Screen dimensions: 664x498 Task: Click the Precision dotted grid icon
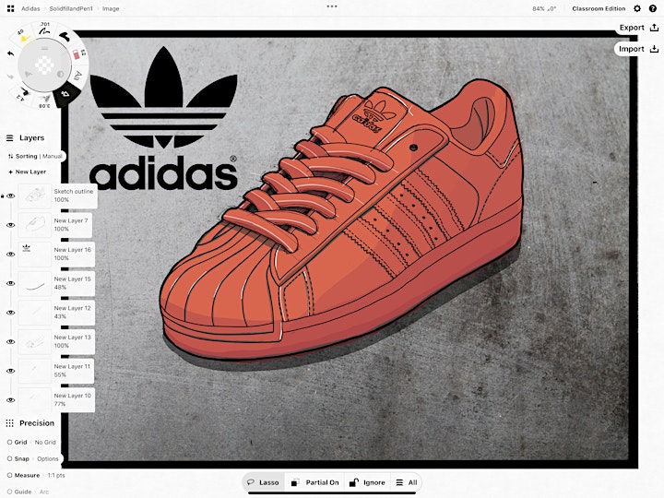coord(10,423)
